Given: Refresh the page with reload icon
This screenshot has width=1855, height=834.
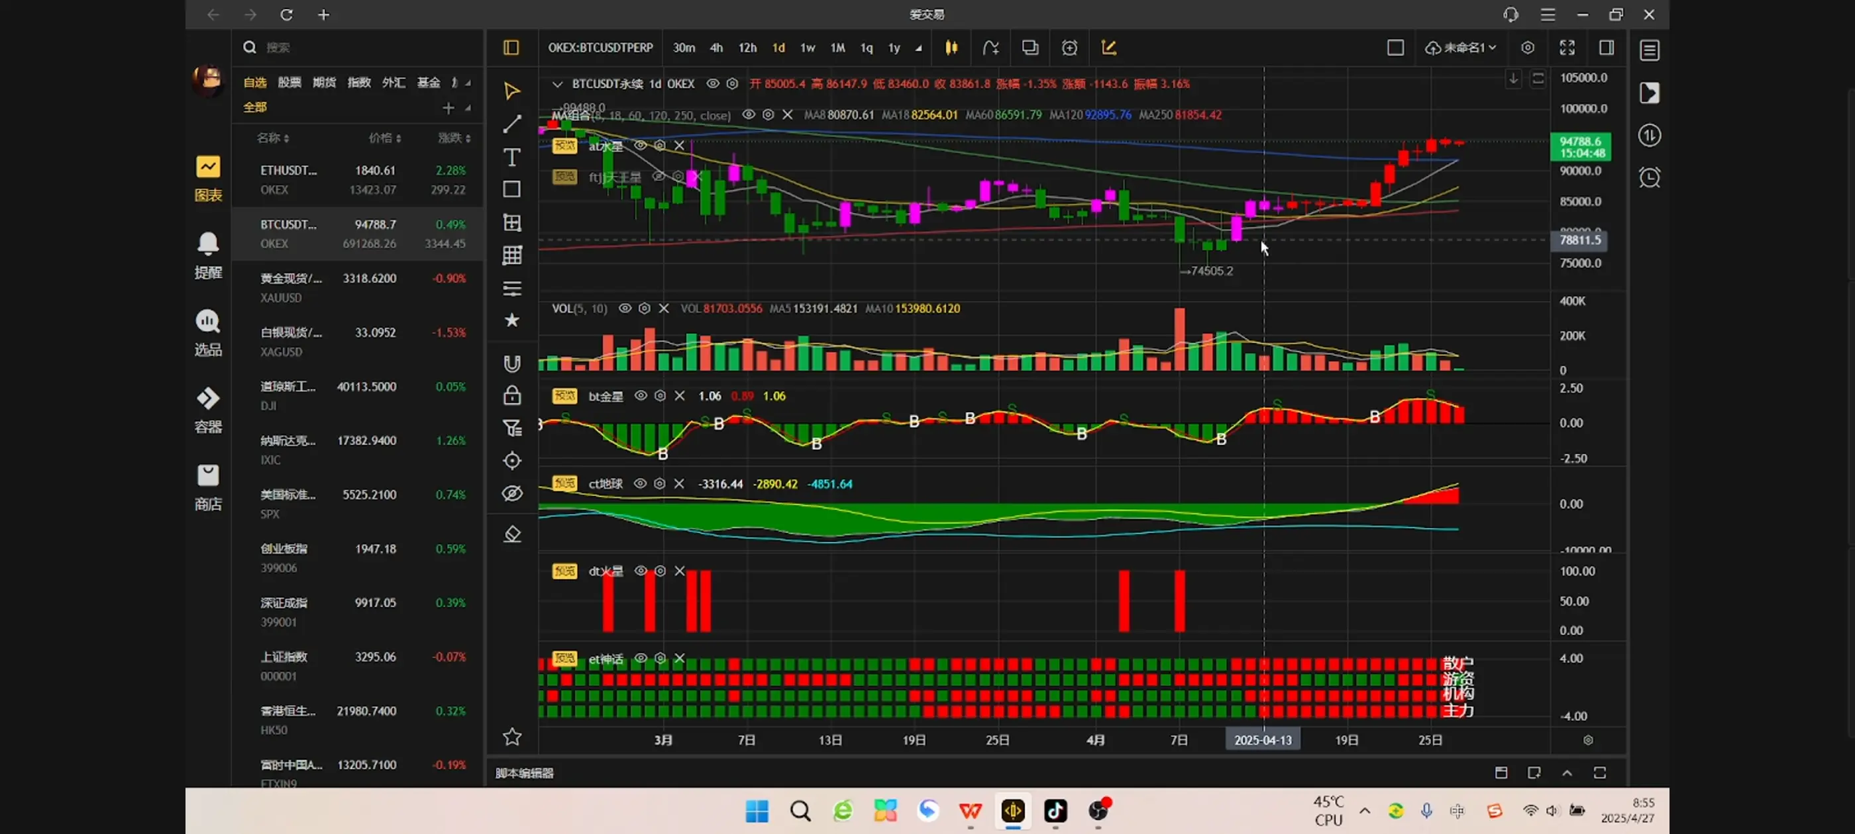Looking at the screenshot, I should point(286,15).
